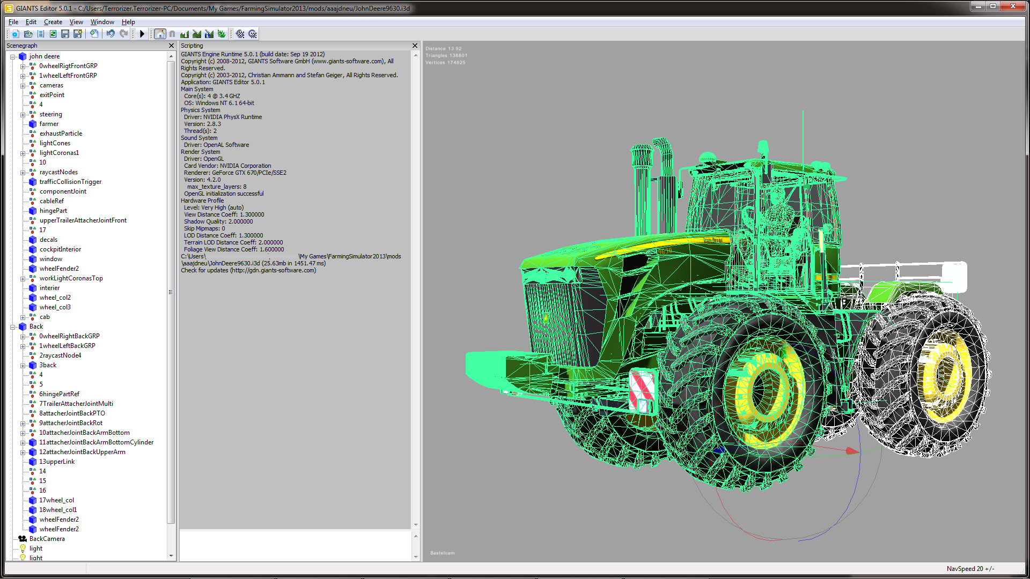Expand the 0wheelRightBackGRP node

pos(23,337)
